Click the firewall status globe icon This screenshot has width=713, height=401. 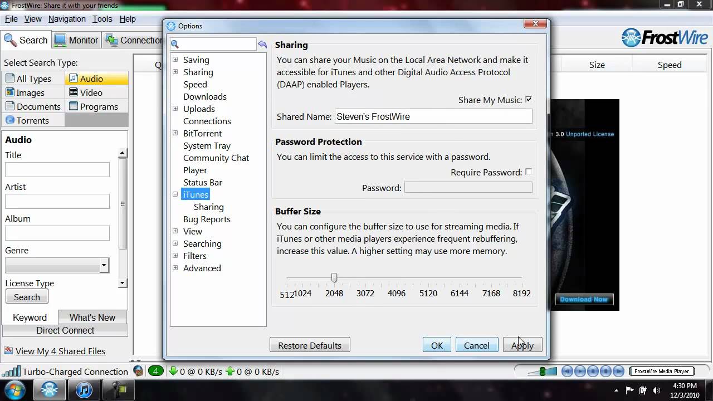click(x=139, y=371)
